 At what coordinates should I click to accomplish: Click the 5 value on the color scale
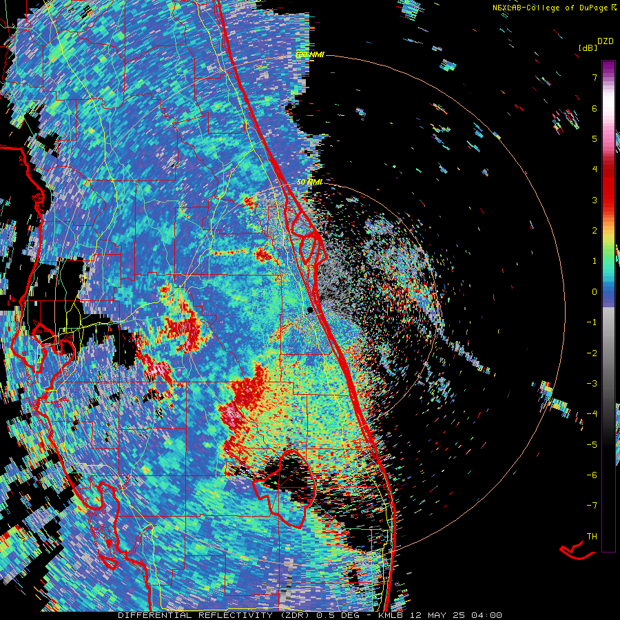[x=595, y=138]
